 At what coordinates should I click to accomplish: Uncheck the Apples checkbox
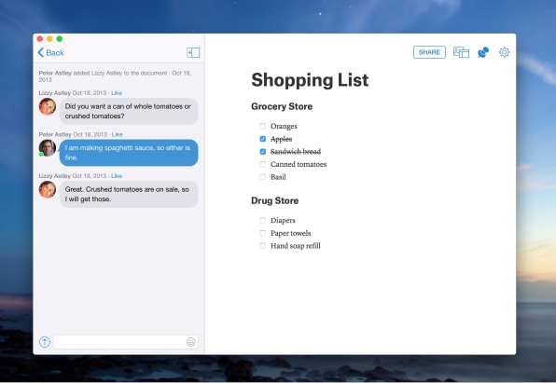coord(263,139)
